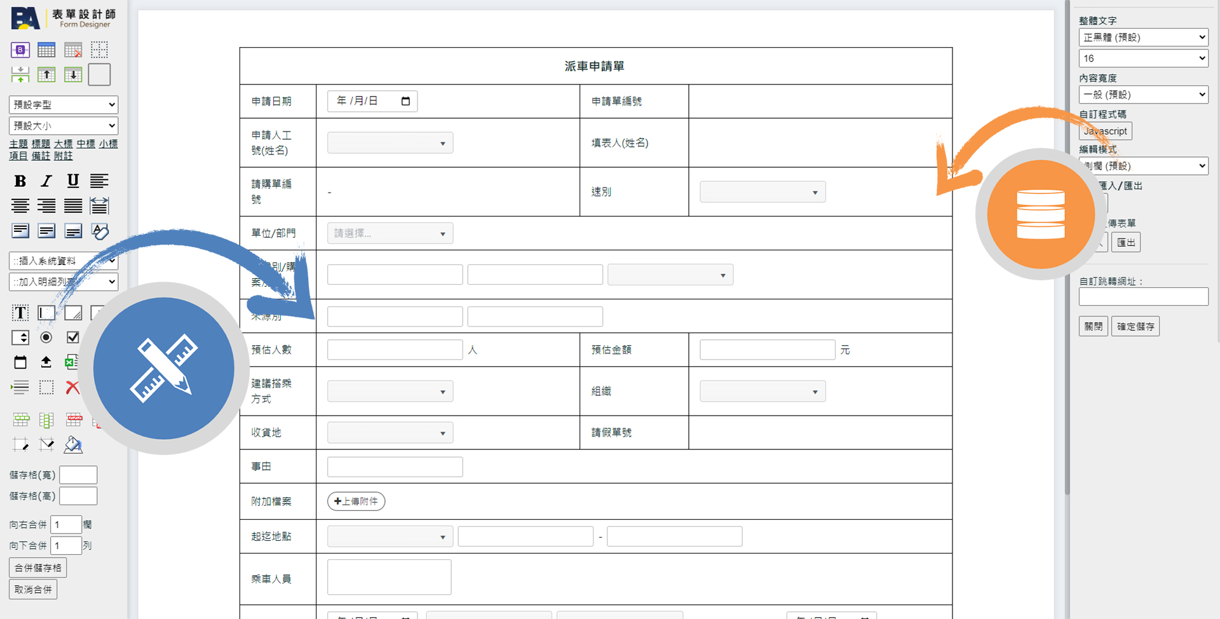This screenshot has width=1220, height=619.
Task: Click the upload file element icon
Action: [46, 362]
